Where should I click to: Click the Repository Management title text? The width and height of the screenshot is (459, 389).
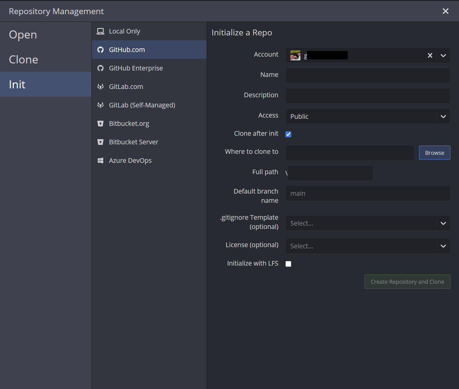[x=56, y=11]
